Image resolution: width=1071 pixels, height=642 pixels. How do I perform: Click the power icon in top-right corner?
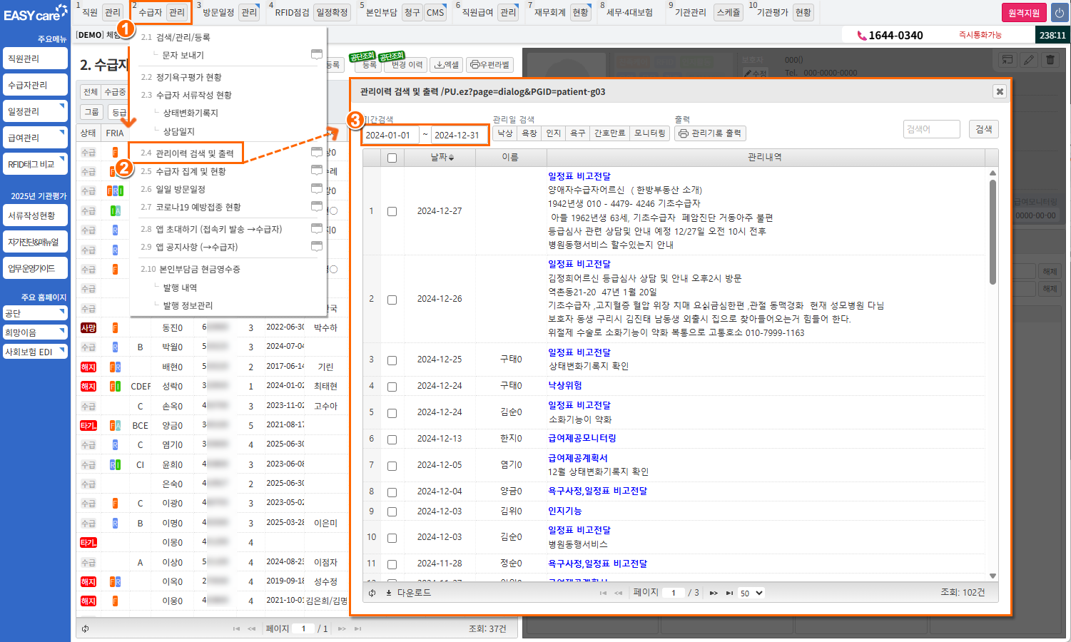pos(1059,13)
